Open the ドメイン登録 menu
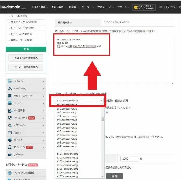181x180 pixels. (40, 7)
